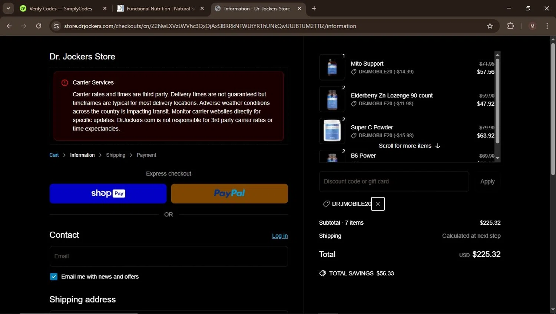556x314 pixels.
Task: Restore down the browser window
Action: 528,8
